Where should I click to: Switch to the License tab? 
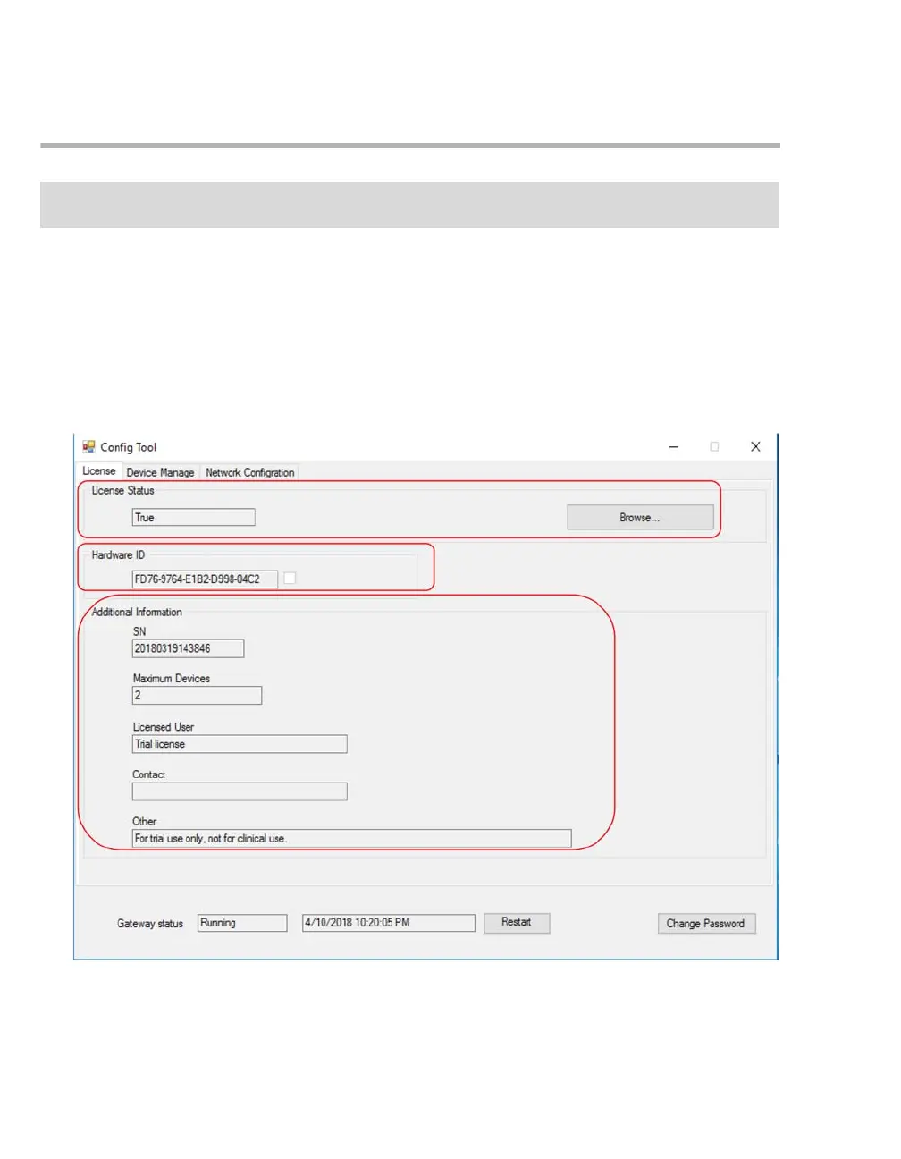(x=99, y=471)
